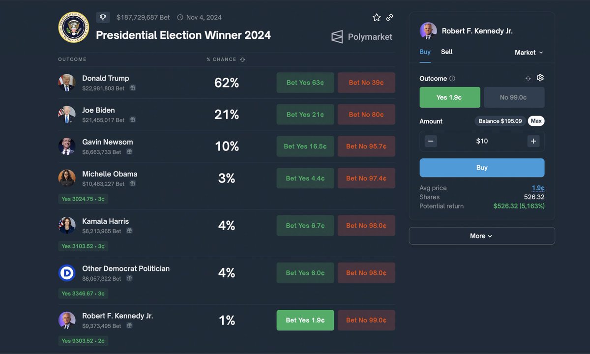Click the trophy icon near the bet total
The width and height of the screenshot is (590, 354).
[x=103, y=17]
